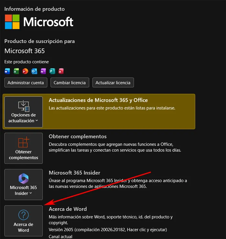The height and width of the screenshot is (239, 226).
Task: Click the OneNote app icon
Action: [43, 71]
